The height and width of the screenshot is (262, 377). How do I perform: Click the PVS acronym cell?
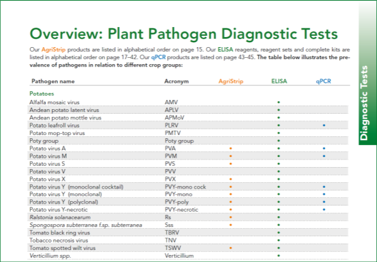170,164
